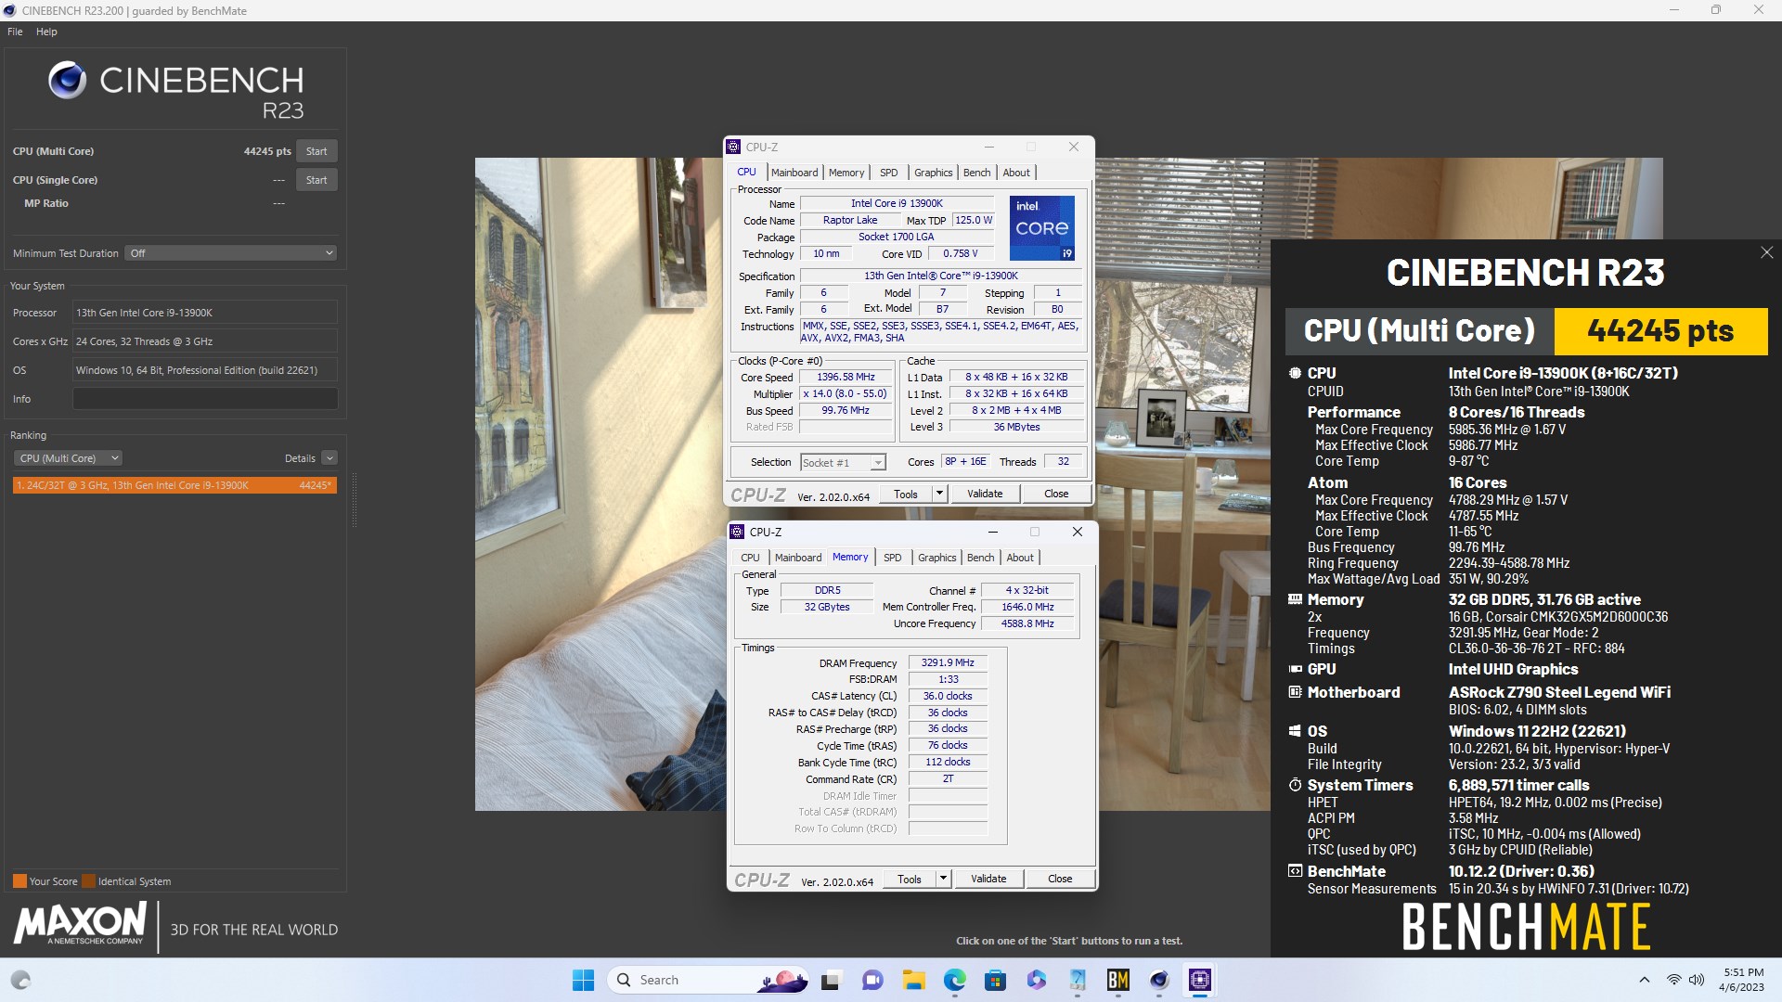Click the Processor field in Your System
The width and height of the screenshot is (1782, 1002).
click(205, 313)
